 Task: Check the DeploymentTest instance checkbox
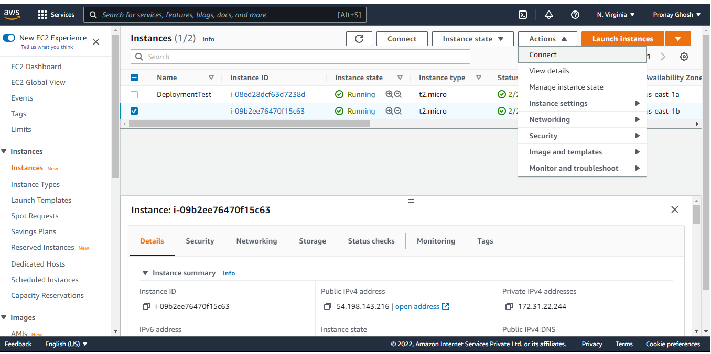134,94
